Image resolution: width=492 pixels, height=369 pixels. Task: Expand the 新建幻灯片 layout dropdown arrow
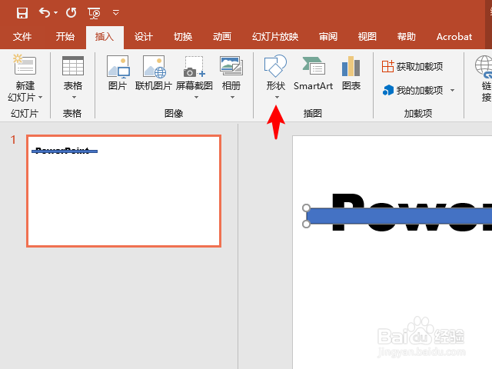point(41,98)
